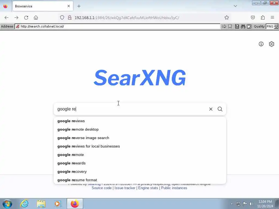279x209 pixels.
Task: Click the tracking protection shield icon
Action: click(x=62, y=18)
